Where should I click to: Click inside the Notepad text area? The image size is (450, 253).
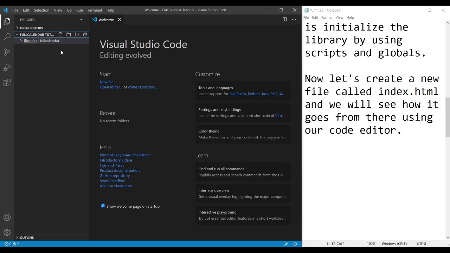pos(373,130)
